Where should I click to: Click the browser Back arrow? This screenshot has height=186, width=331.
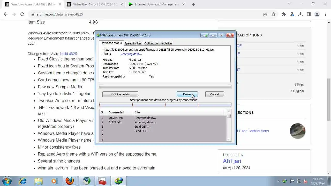click(6, 14)
